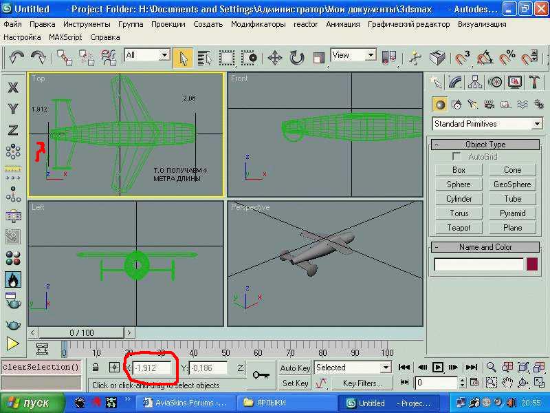Toggle the 3D Snaps magnet icon

[x=462, y=58]
